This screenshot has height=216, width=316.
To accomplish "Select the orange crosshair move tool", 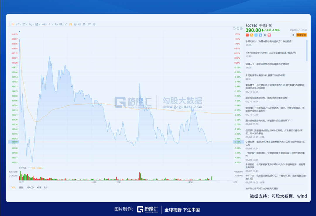I will coord(13,24).
